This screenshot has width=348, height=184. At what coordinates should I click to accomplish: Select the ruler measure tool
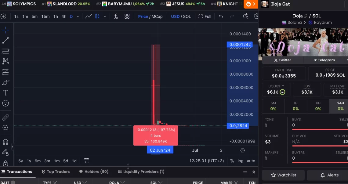click(5, 117)
